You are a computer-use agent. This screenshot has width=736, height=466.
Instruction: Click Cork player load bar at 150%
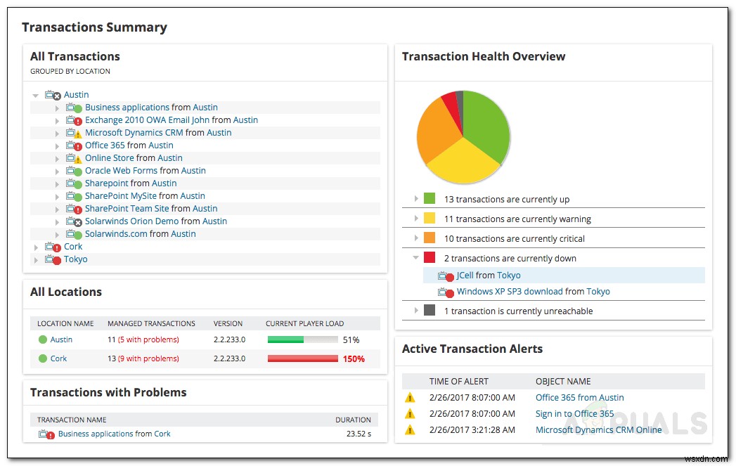(303, 358)
